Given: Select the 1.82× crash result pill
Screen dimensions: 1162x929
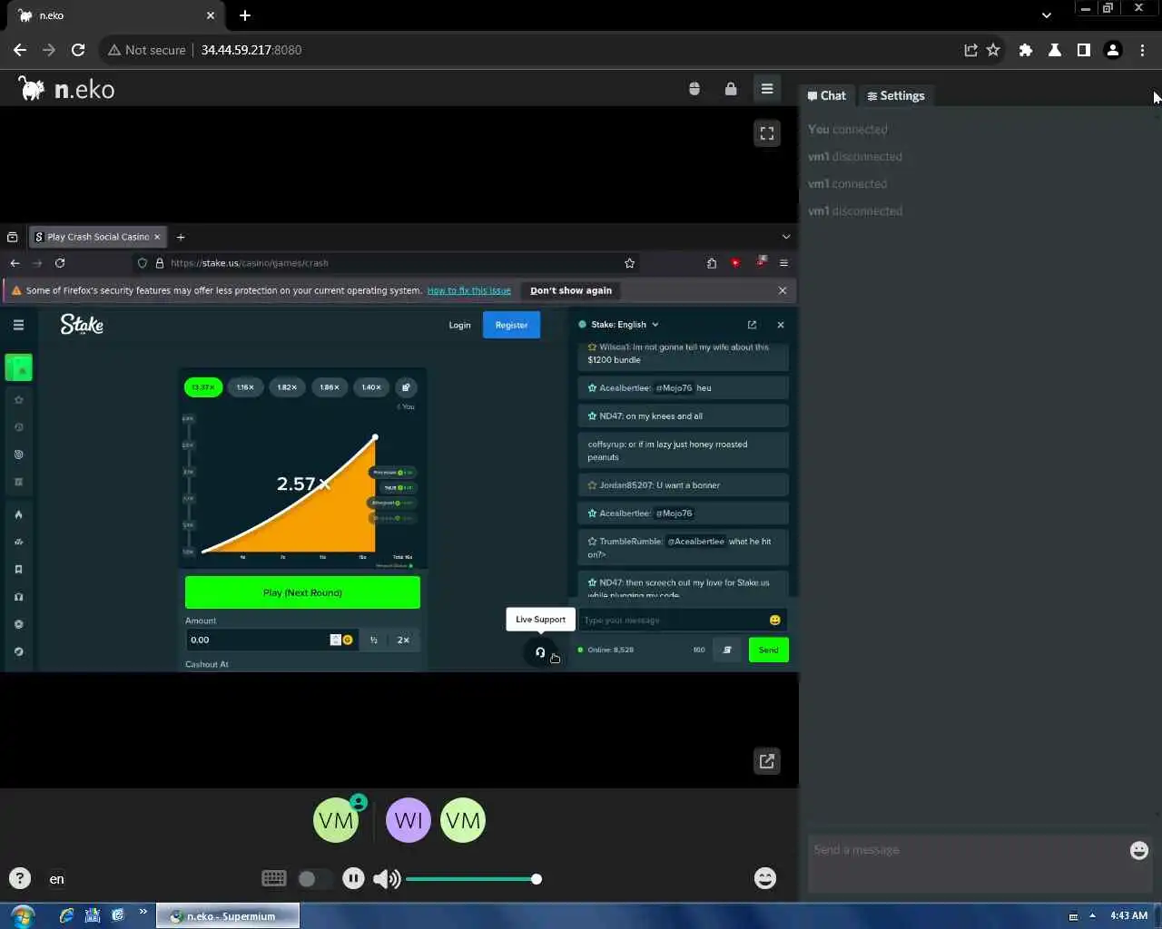Looking at the screenshot, I should [287, 387].
